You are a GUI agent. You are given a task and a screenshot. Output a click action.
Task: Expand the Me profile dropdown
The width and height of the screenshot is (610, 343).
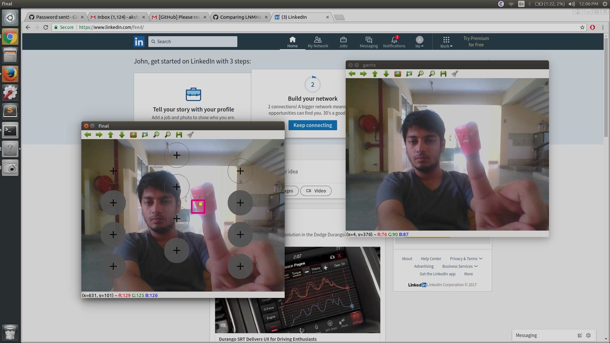[419, 42]
